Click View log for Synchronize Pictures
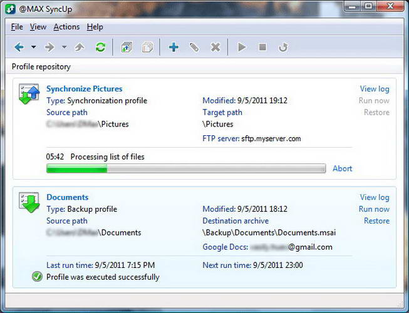The image size is (409, 313). click(375, 89)
